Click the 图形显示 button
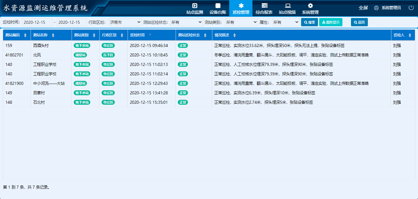 coord(331,22)
